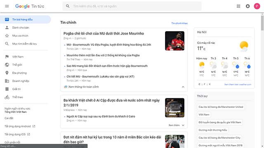Switch temperature unit to F
The height and width of the screenshot is (148, 264).
coord(205,84)
